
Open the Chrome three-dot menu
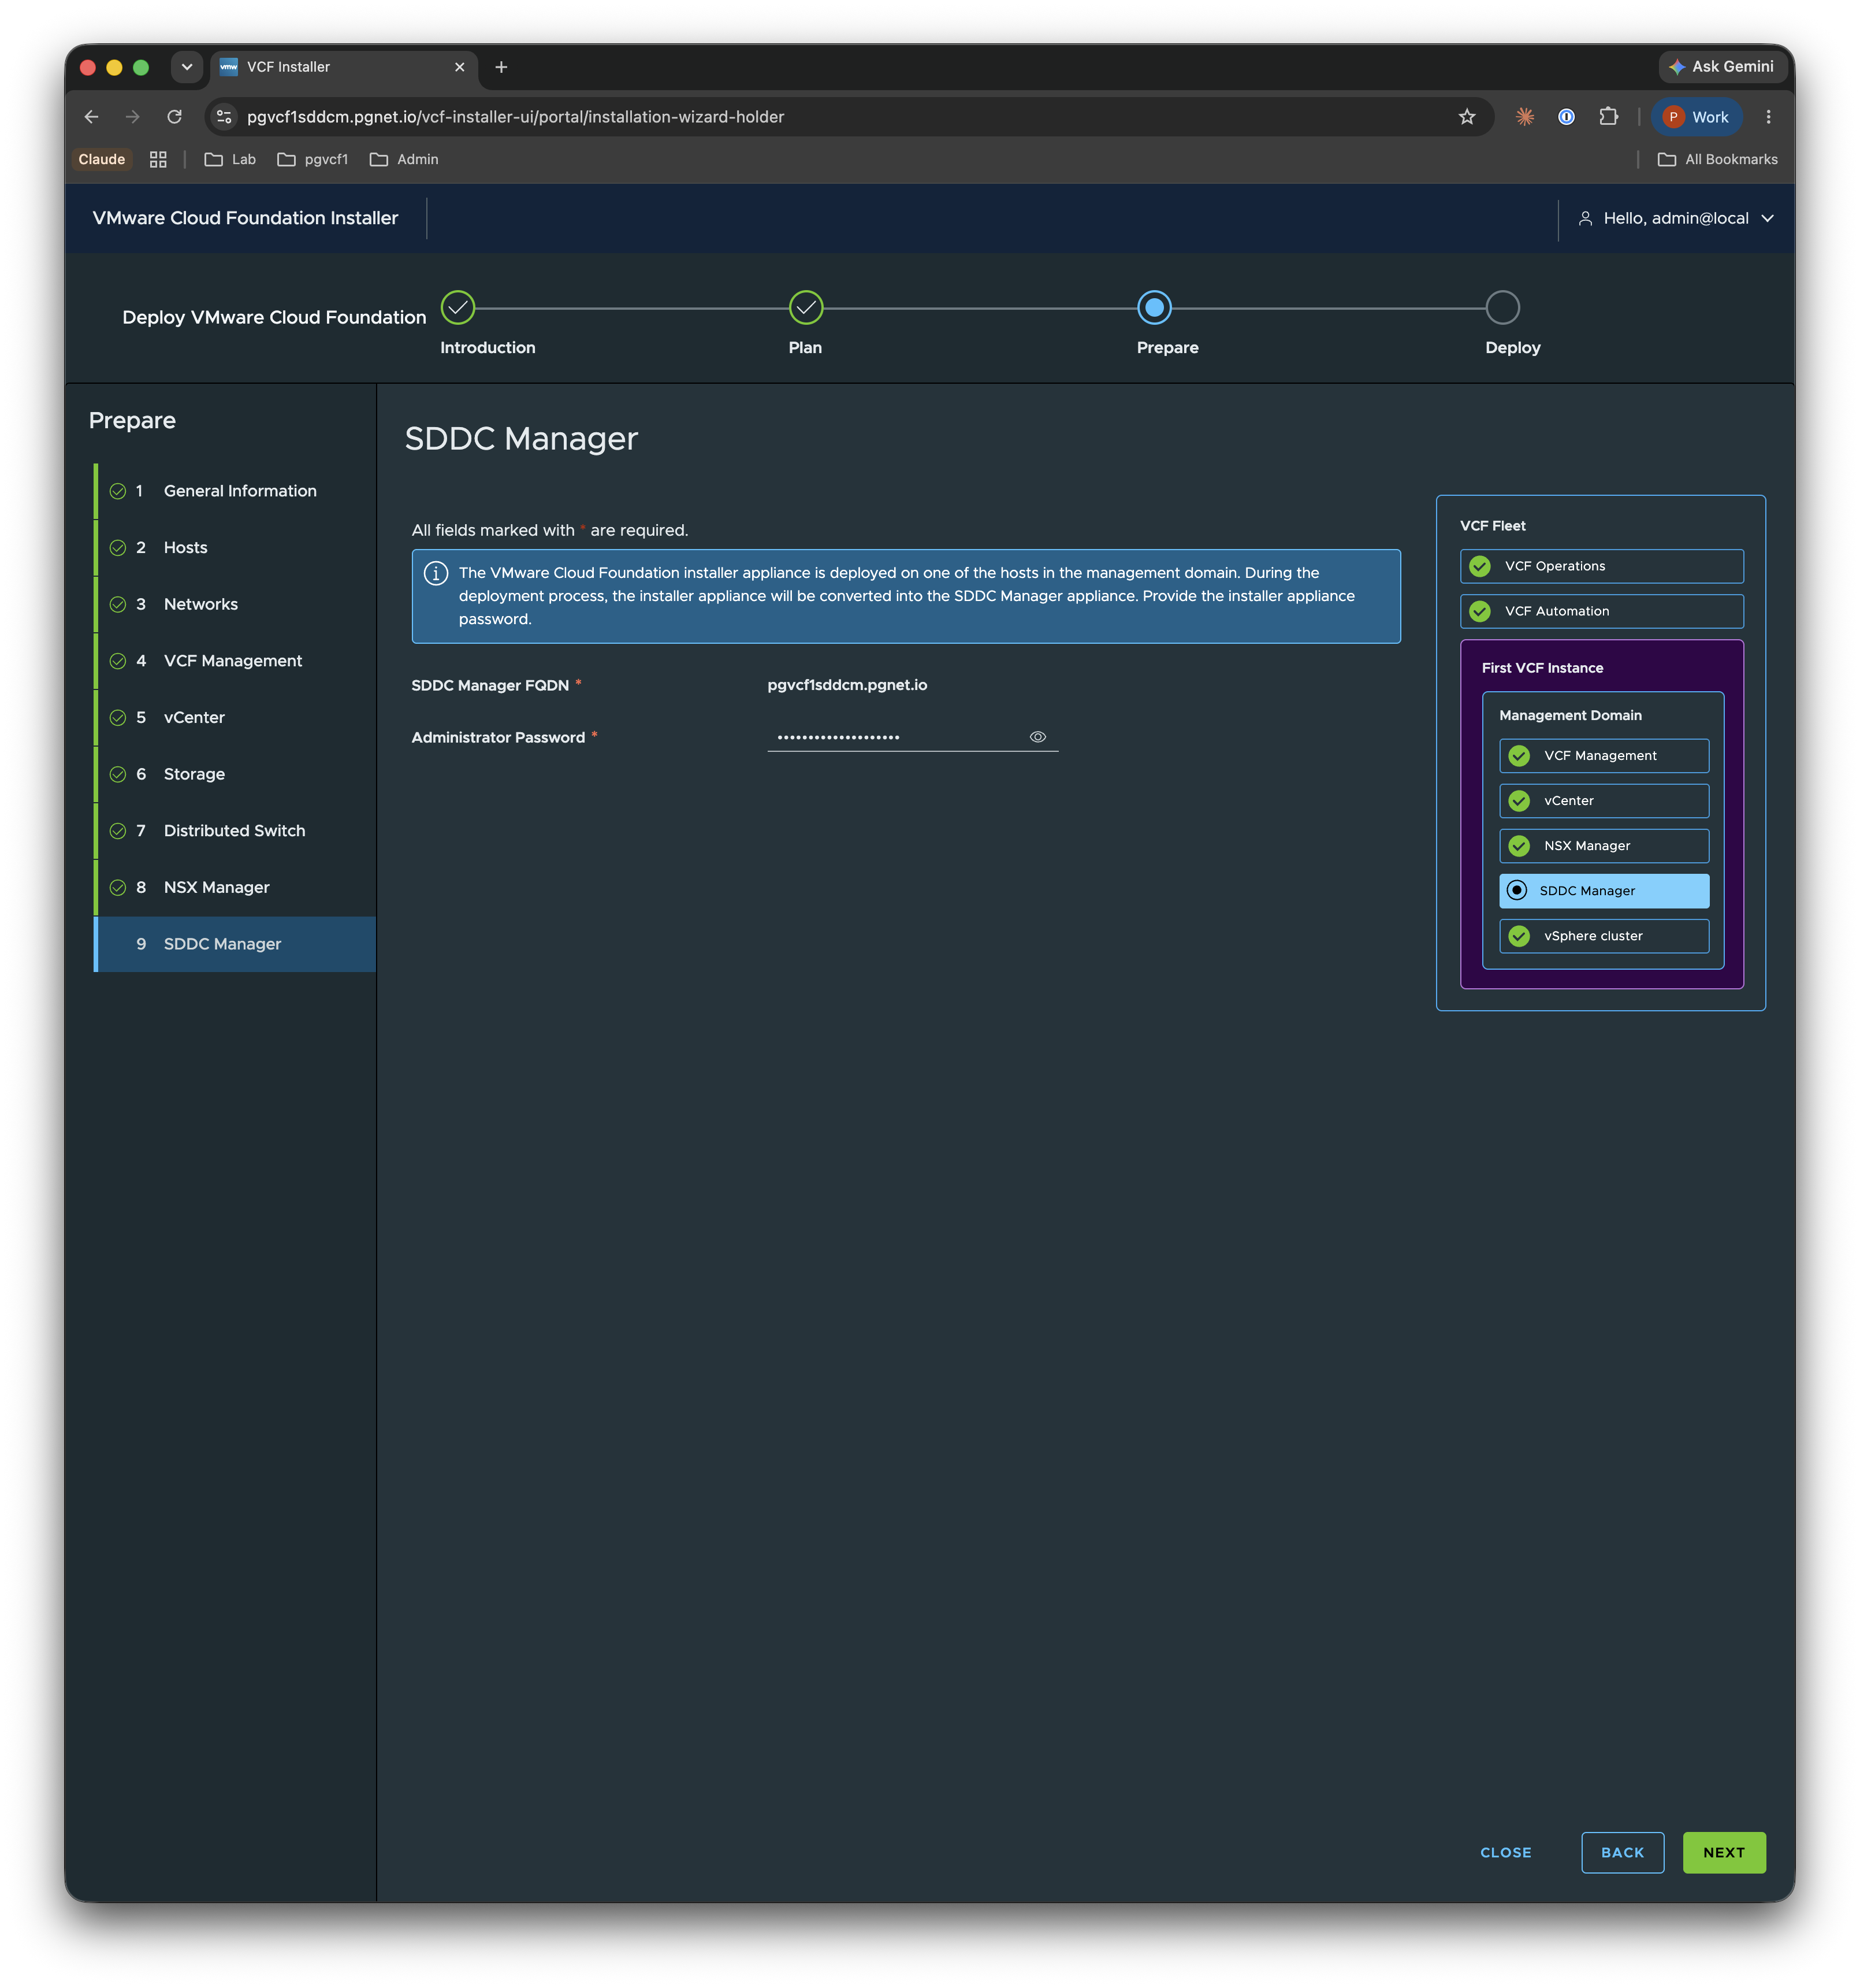coord(1768,117)
